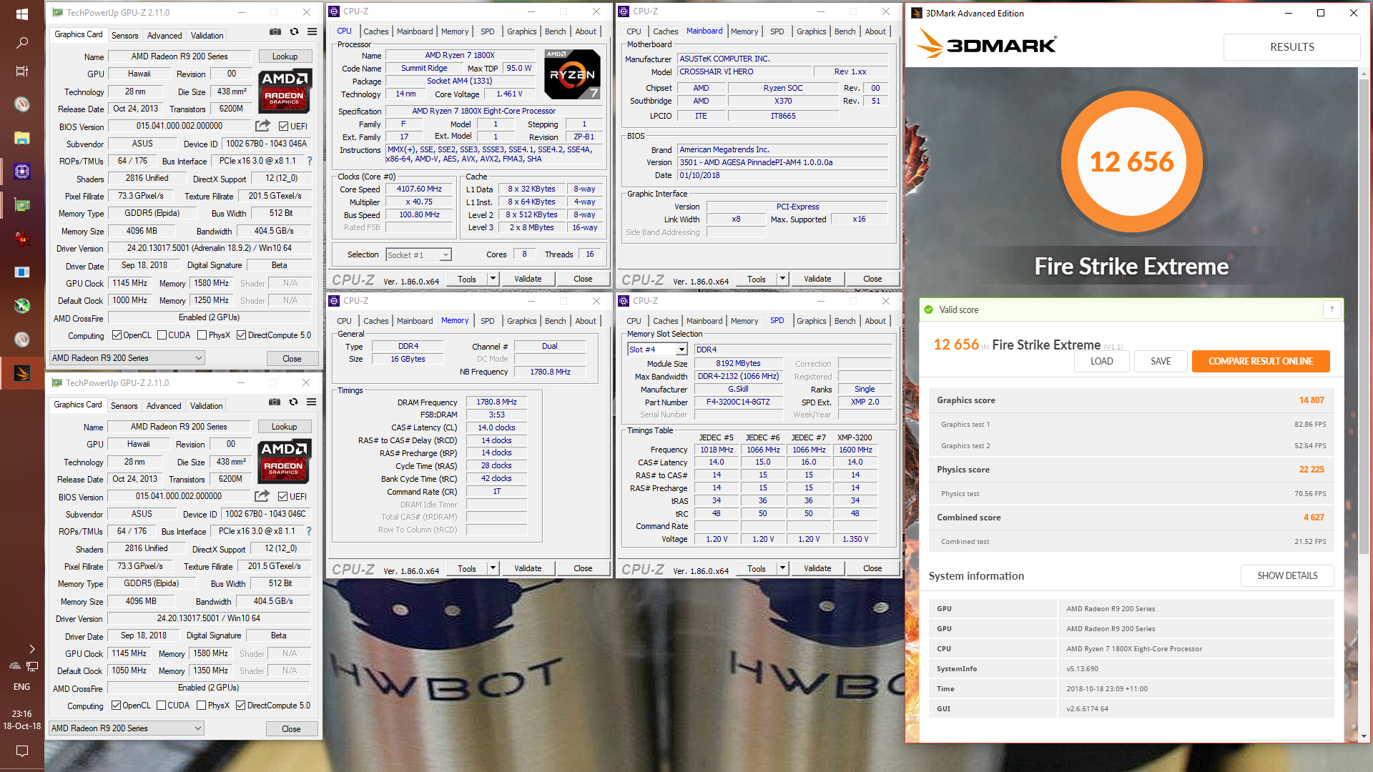Toggle CUDA checkbox in lower GPU-Z window
The image size is (1373, 772).
coord(161,706)
